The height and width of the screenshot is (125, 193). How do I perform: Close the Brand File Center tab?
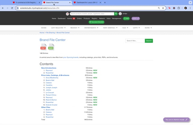[x=70, y=2]
